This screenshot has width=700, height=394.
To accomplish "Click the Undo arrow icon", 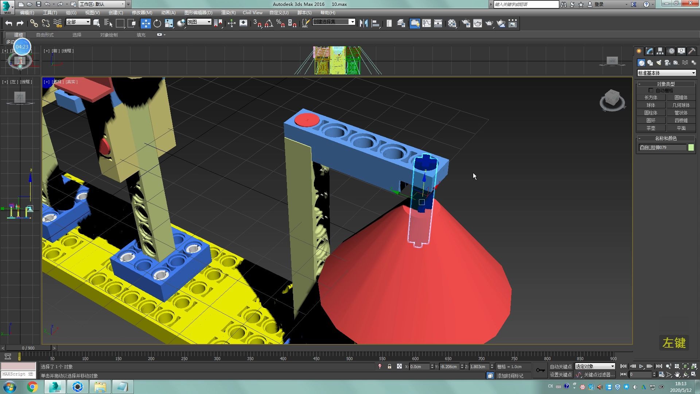I will pos(9,24).
